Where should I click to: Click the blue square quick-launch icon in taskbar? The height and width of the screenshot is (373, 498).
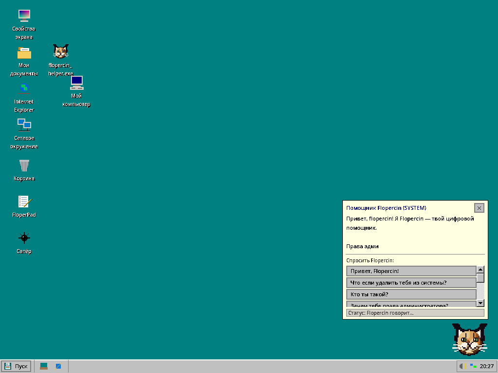click(58, 366)
